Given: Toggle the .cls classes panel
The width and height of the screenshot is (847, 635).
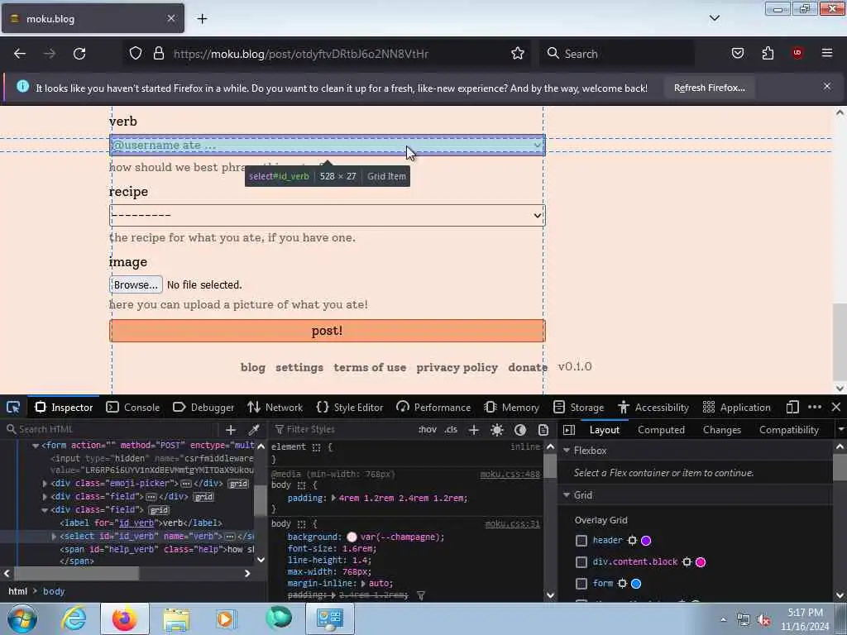Looking at the screenshot, I should coord(451,430).
